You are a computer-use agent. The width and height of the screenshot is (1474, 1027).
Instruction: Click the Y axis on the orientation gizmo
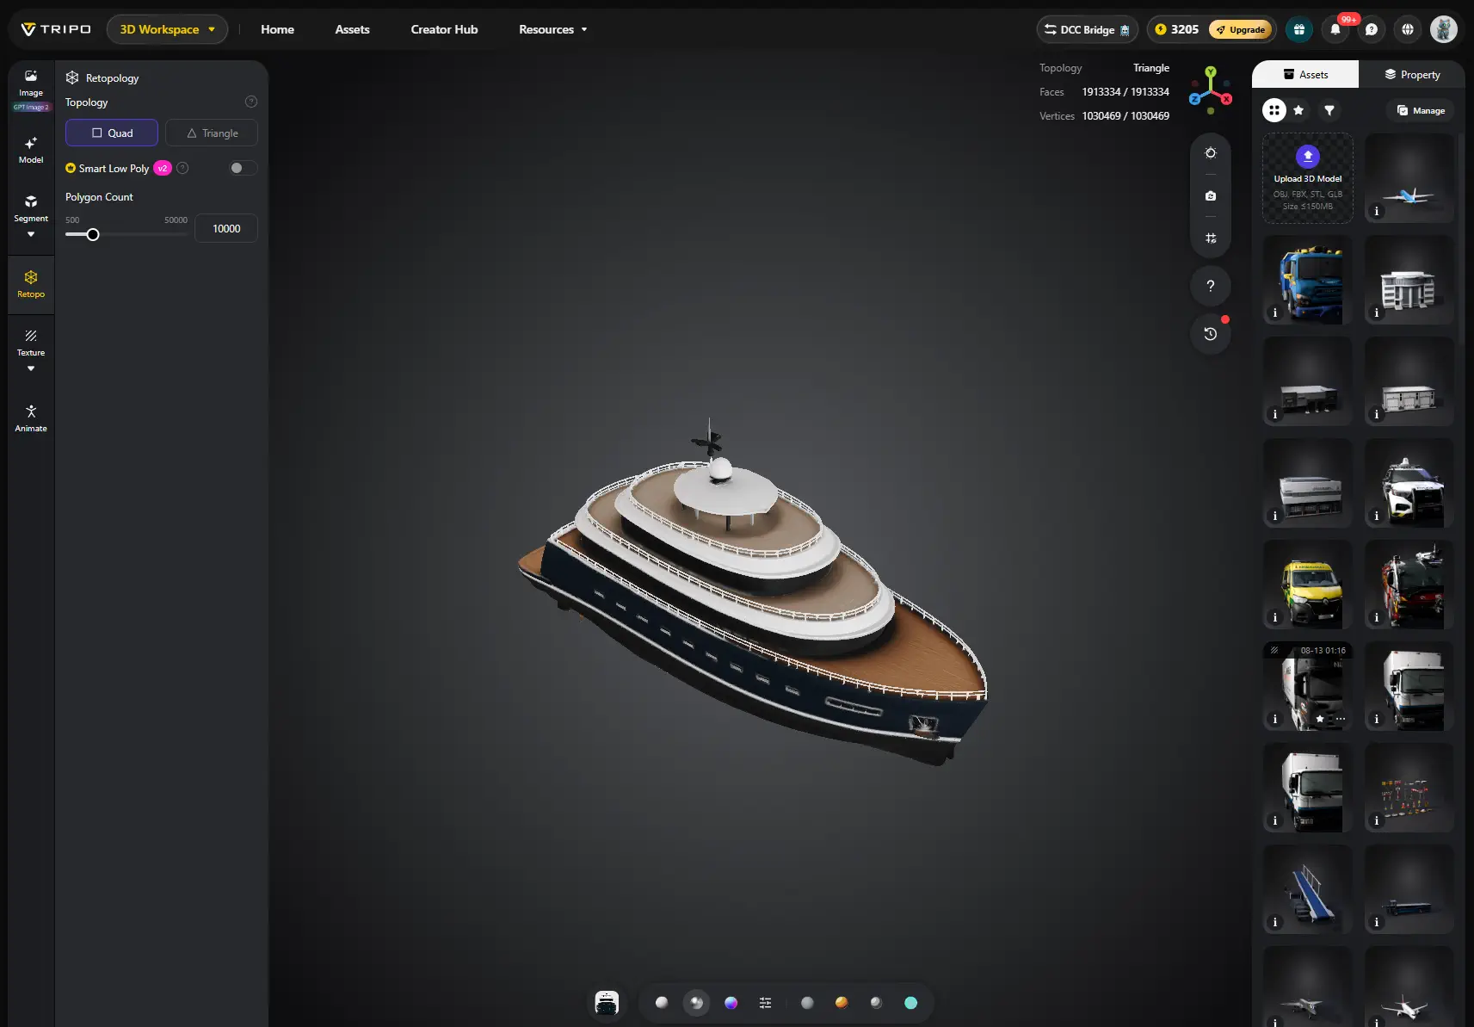(x=1211, y=72)
